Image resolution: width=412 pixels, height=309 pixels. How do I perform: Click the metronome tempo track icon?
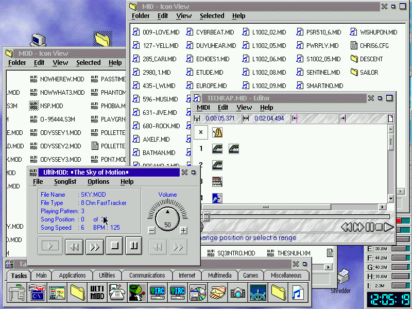[x=217, y=132]
